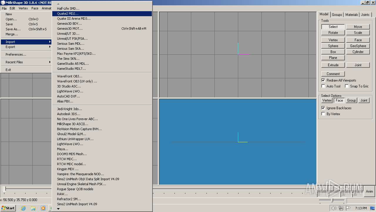Choose Exit from the File menu
376x212 pixels.
(26, 70)
